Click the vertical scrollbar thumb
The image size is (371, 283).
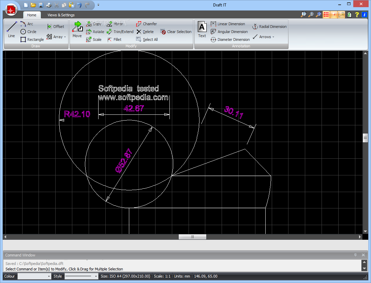click(365, 138)
